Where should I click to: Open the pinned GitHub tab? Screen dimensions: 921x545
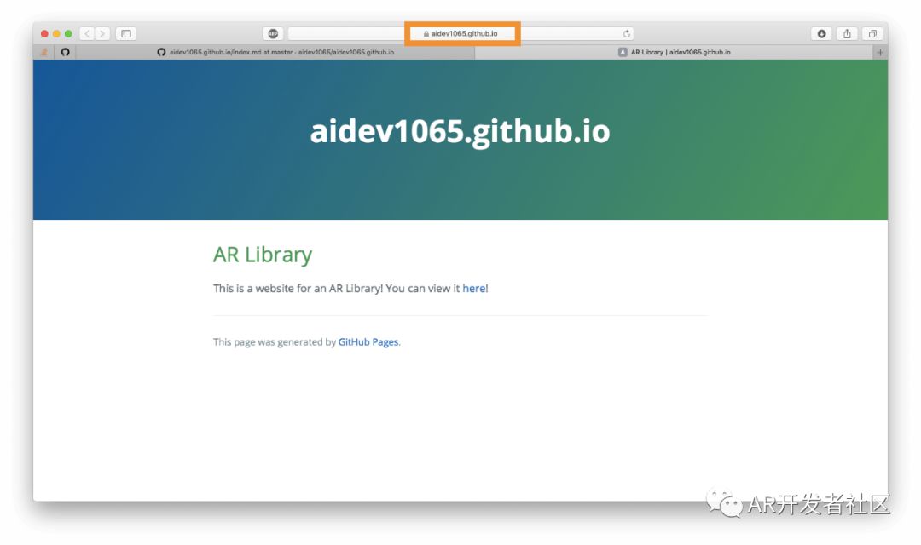coord(65,52)
